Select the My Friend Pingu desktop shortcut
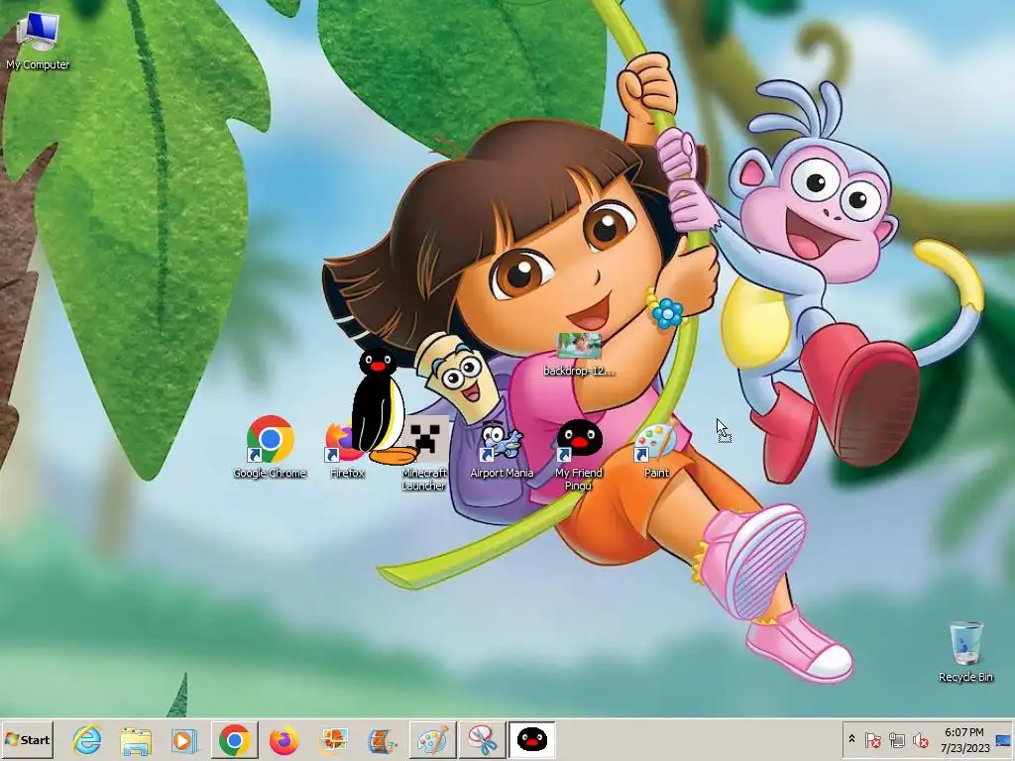Viewport: 1015px width, 761px height. coord(579,455)
